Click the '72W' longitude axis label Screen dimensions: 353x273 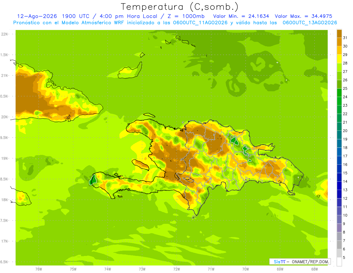pyautogui.click(x=176, y=269)
